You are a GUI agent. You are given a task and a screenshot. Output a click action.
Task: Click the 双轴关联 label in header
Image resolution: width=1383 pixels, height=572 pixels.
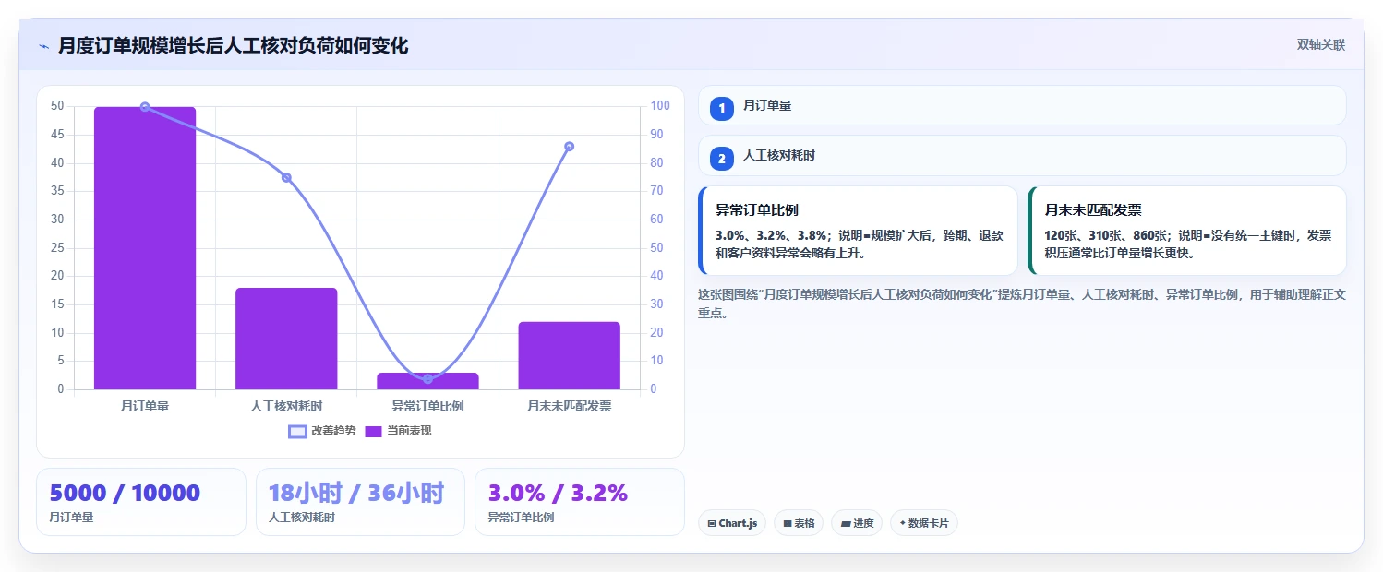(1320, 45)
